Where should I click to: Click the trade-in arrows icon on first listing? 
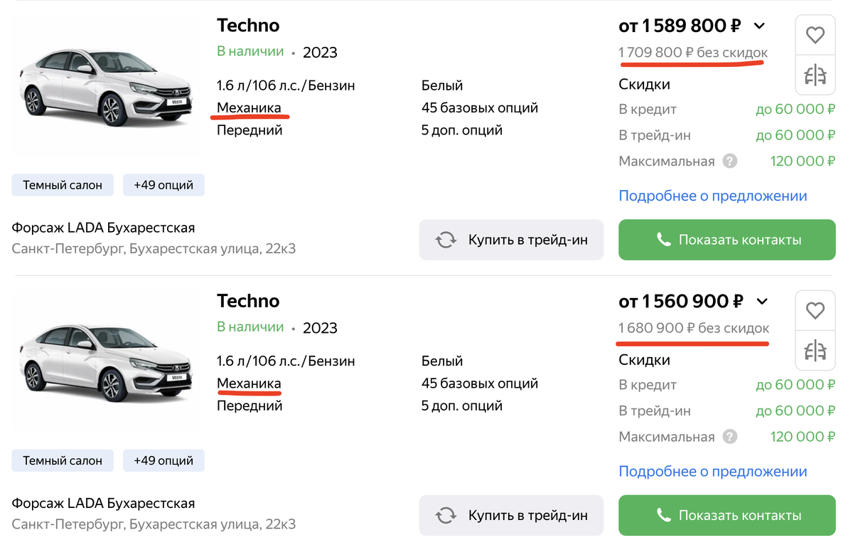pos(446,240)
